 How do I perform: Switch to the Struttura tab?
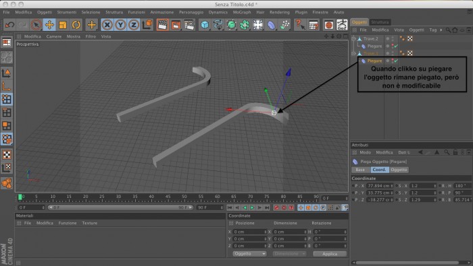click(380, 22)
